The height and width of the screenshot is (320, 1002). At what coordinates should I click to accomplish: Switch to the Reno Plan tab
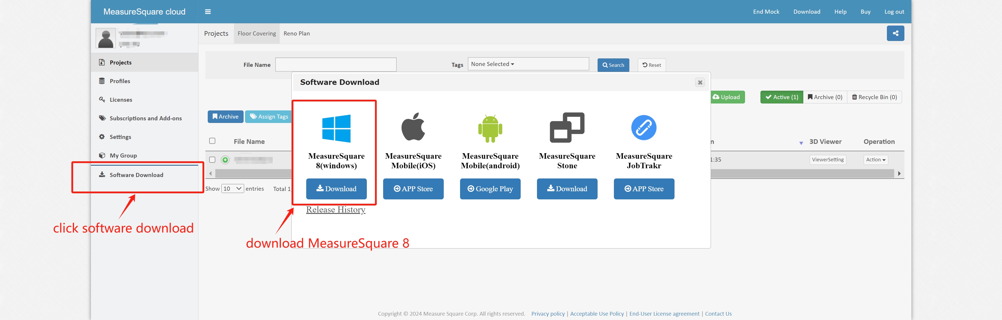pos(296,33)
